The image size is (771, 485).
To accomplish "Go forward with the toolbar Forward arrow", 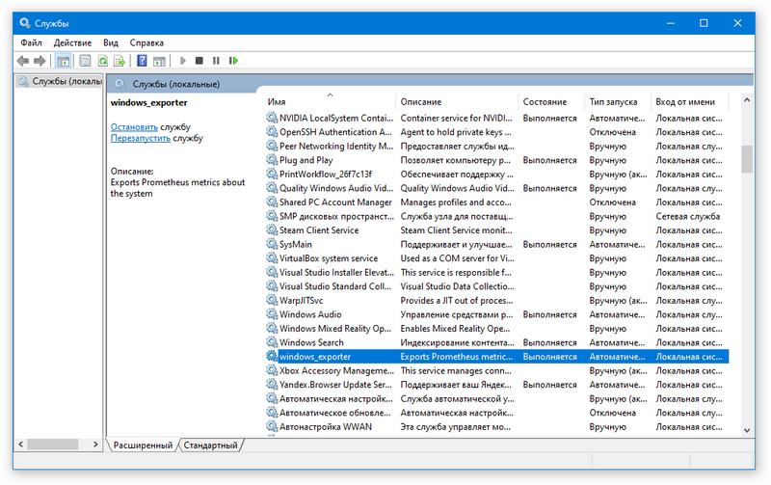I will click(x=40, y=61).
